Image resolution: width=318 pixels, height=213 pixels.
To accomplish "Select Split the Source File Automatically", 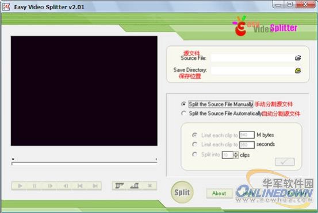I will (x=183, y=113).
